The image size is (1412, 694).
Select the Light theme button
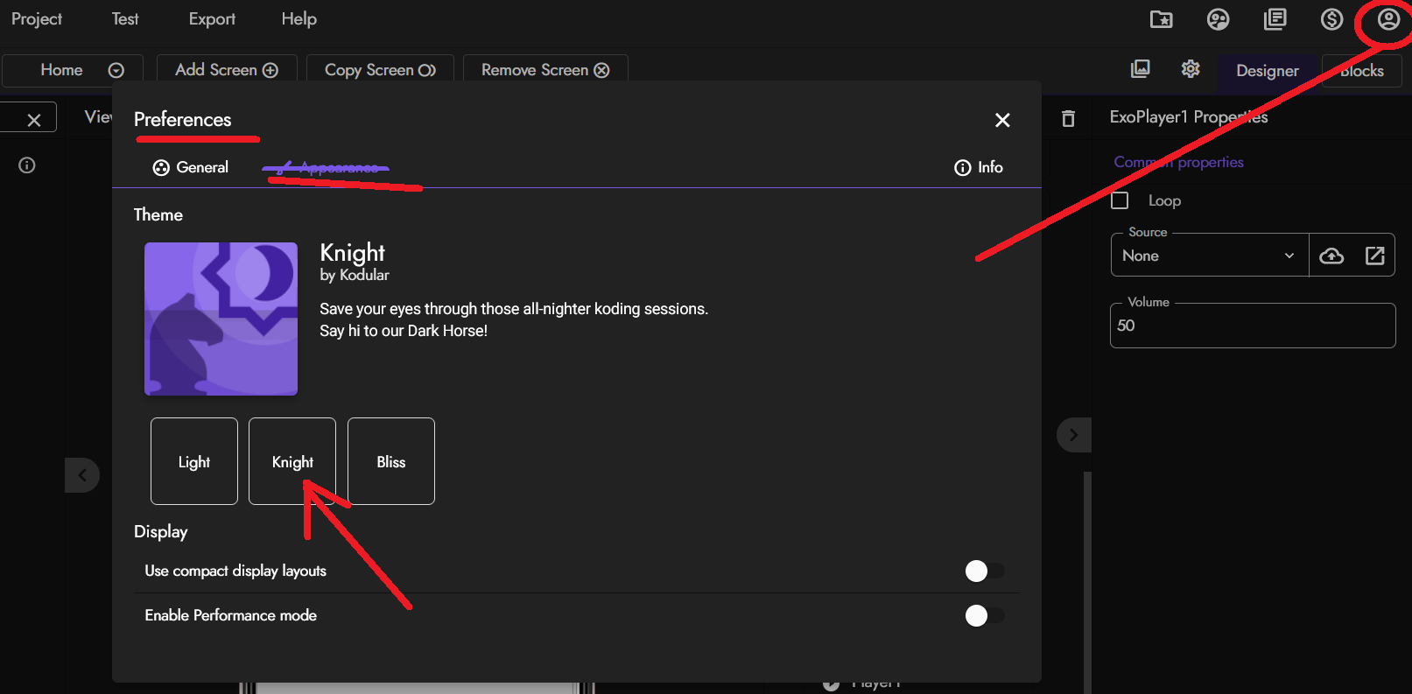click(194, 461)
